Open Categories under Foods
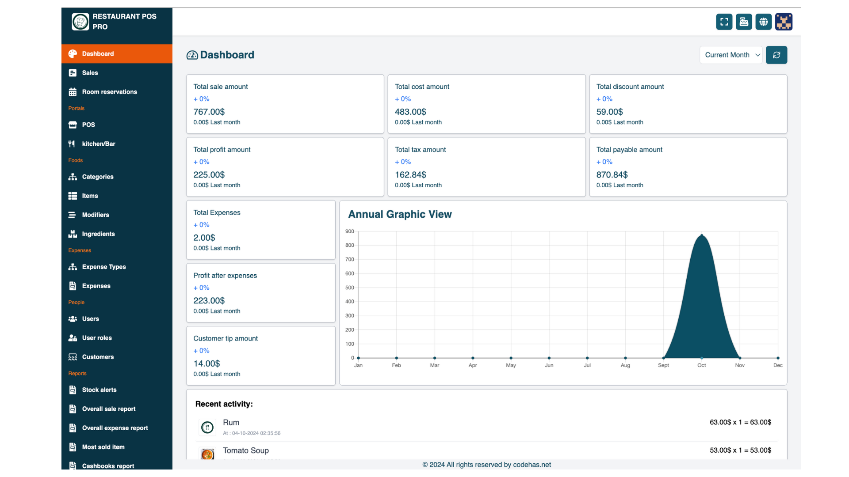The height and width of the screenshot is (477, 849). (x=97, y=177)
